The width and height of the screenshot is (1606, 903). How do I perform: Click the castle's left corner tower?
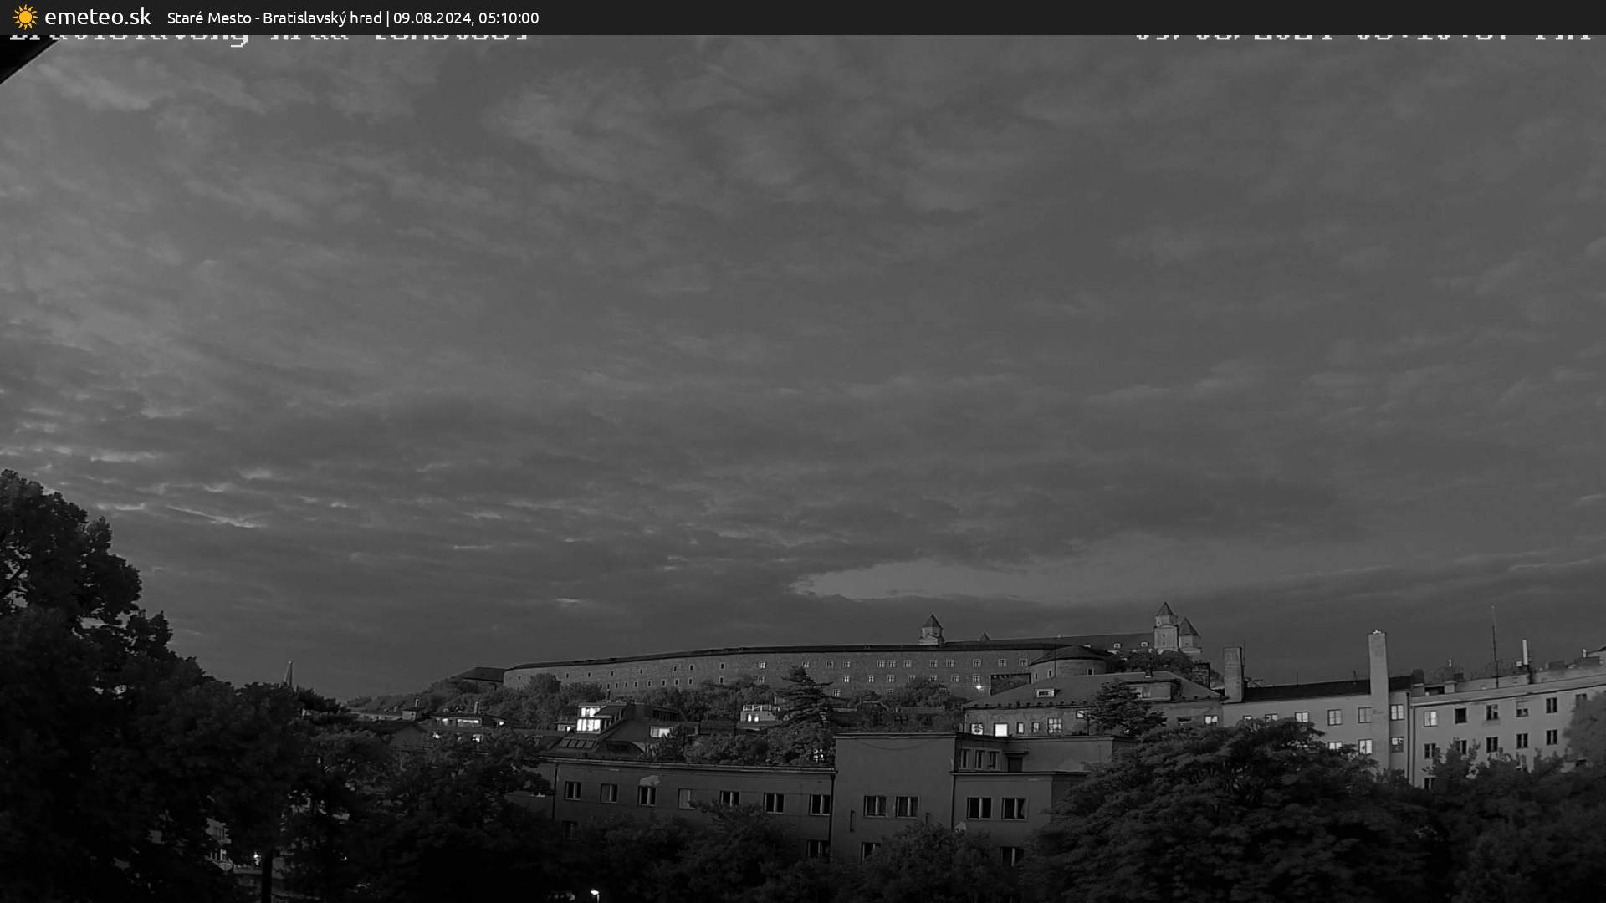(931, 629)
